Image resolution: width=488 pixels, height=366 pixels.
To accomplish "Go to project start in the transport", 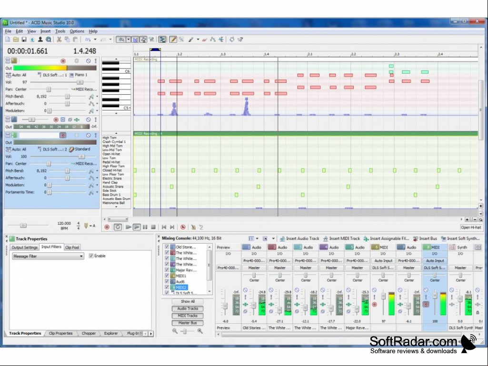I will tap(164, 227).
